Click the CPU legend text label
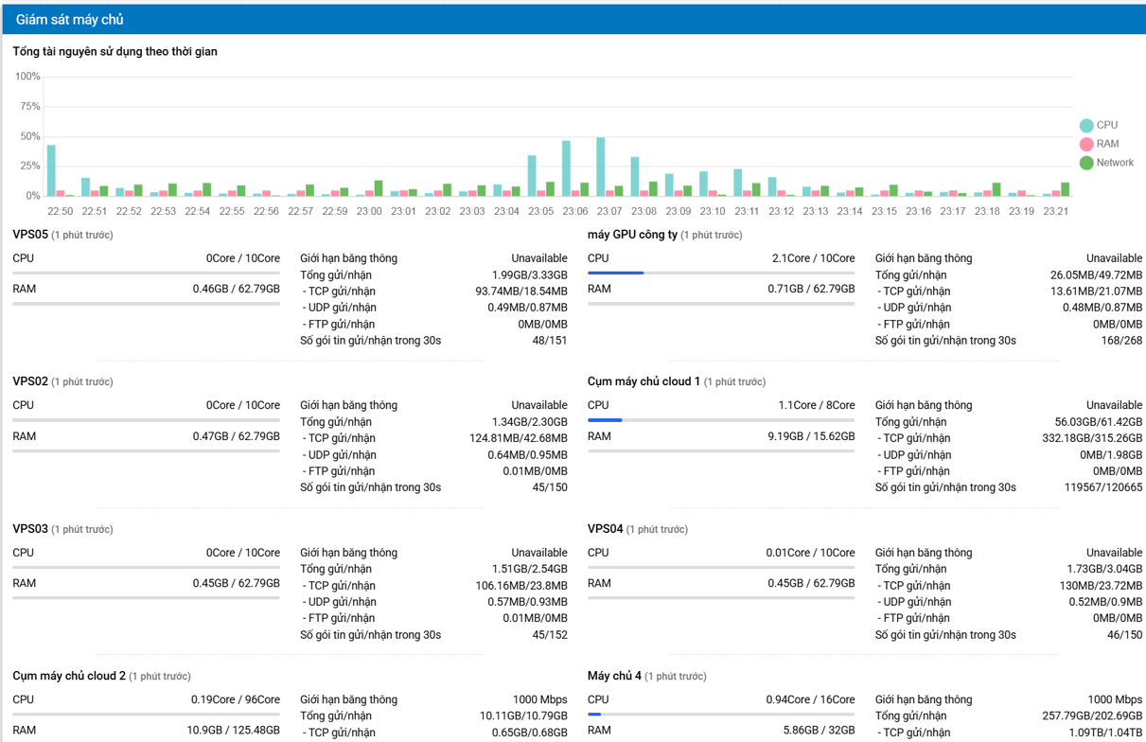Screen dimensions: 1146x742 click(1107, 125)
